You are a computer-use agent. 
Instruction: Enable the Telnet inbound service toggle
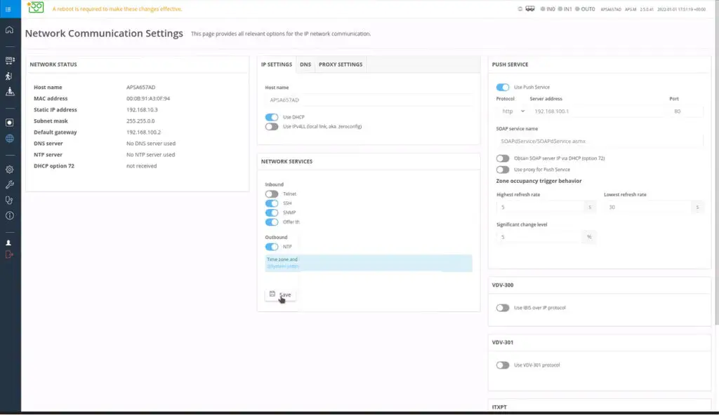click(272, 193)
